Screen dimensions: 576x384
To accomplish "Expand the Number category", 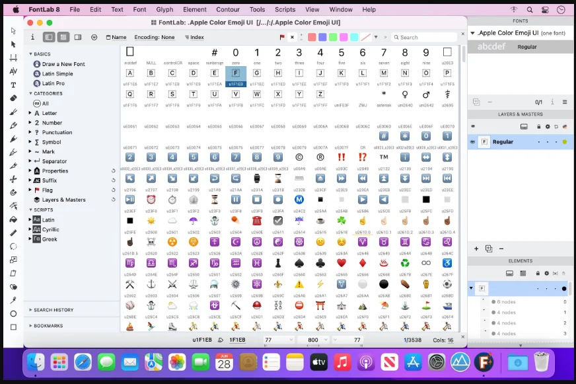I will click(30, 122).
